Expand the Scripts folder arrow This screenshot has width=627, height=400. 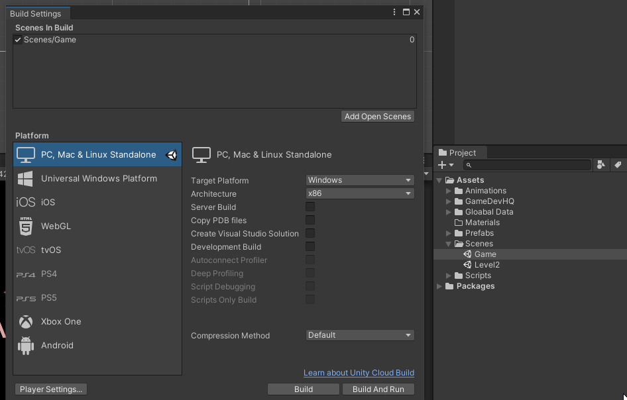pos(448,275)
